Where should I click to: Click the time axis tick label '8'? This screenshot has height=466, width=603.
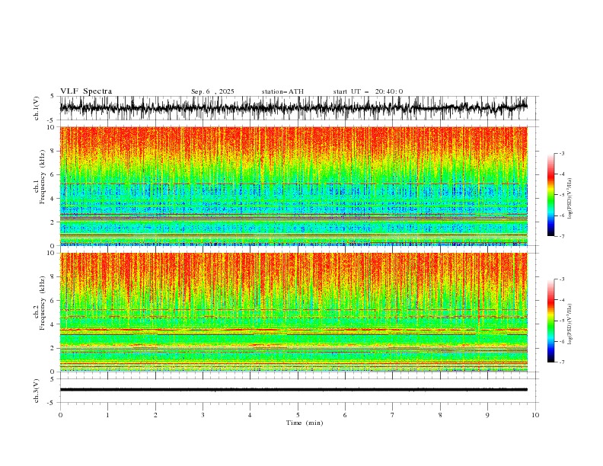coord(440,415)
